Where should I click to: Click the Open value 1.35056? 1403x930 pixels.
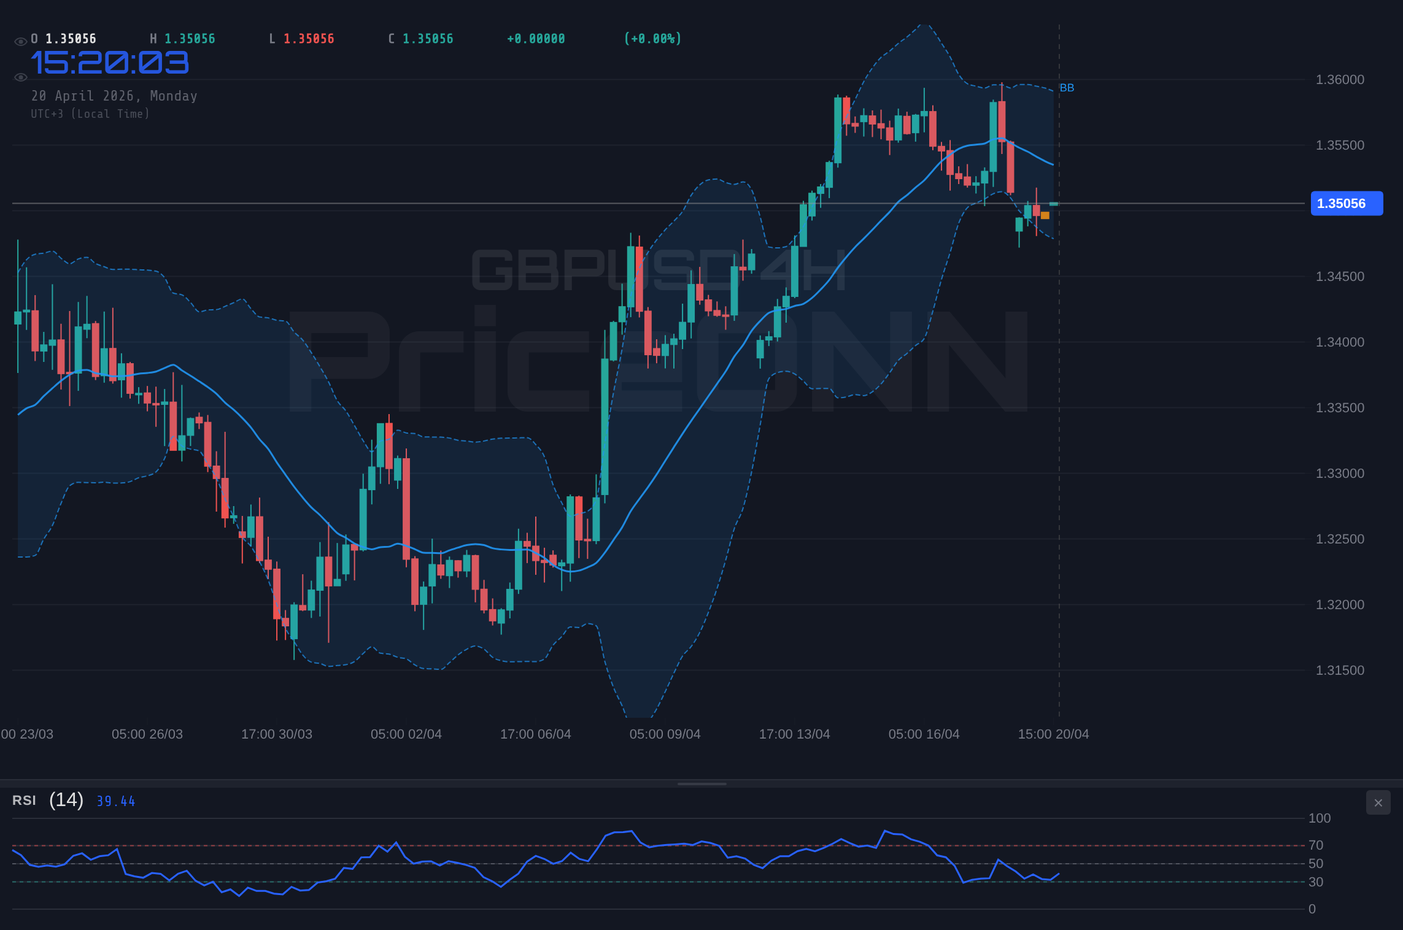71,39
